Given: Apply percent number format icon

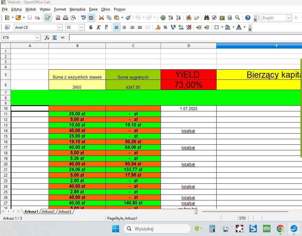Looking at the screenshot, I should click(165, 27).
